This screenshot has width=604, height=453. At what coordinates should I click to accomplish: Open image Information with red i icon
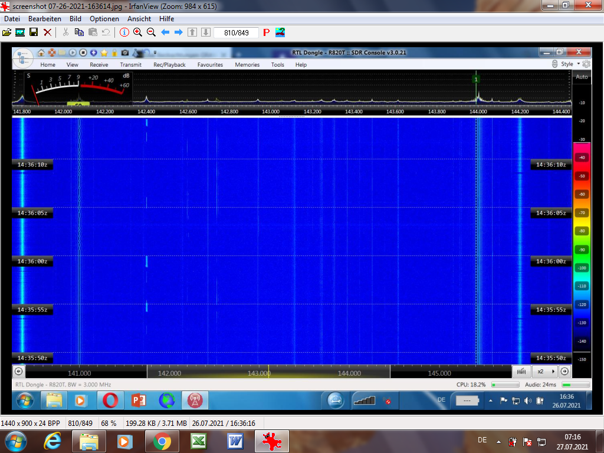coord(124,32)
